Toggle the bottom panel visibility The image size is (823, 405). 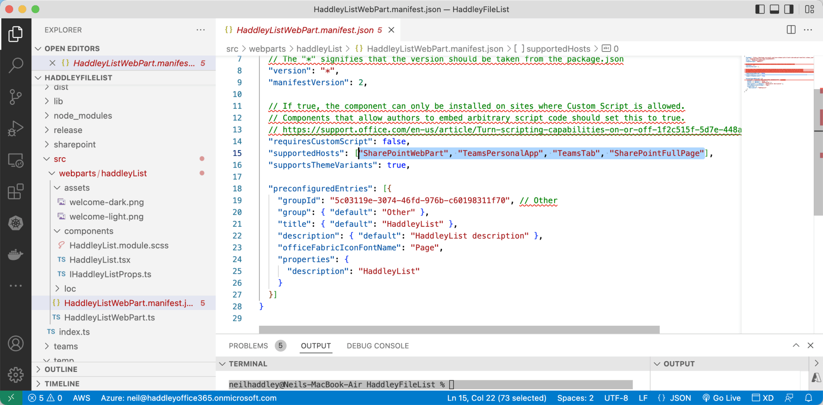774,9
